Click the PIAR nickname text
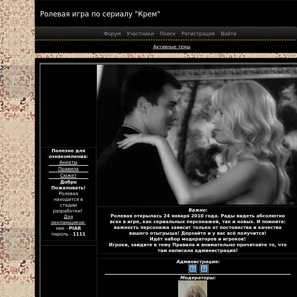297x297 pixels. coord(75,228)
